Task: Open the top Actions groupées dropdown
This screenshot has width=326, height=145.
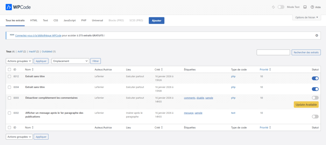Action: click(19, 61)
